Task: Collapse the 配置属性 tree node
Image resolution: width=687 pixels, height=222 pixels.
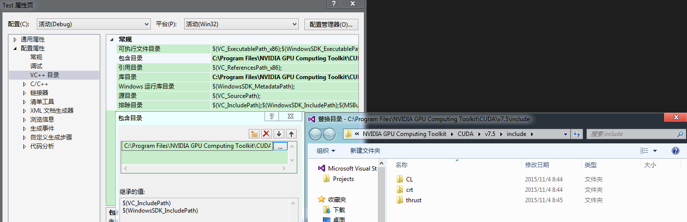Action: (x=15, y=48)
